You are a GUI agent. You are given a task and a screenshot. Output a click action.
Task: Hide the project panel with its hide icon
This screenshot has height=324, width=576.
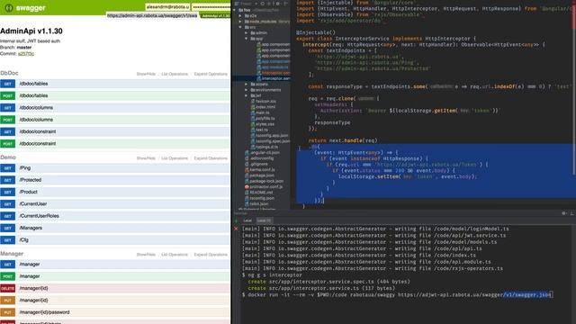click(285, 4)
